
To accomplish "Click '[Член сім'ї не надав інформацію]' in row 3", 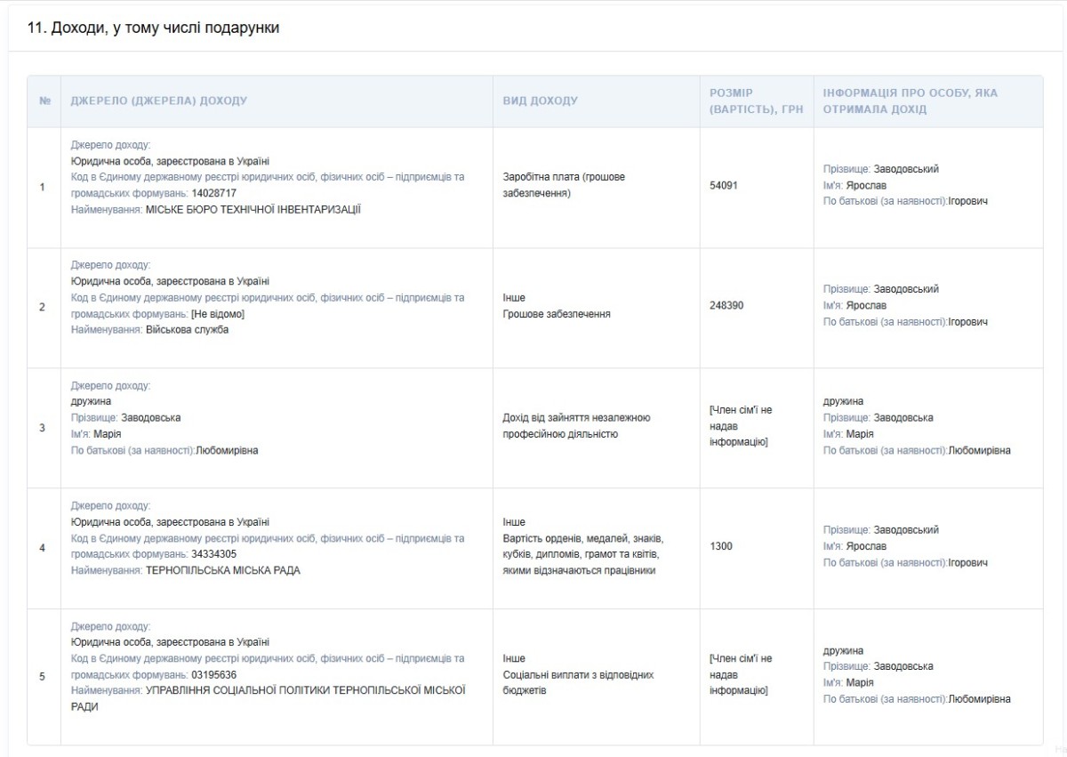I will (742, 426).
